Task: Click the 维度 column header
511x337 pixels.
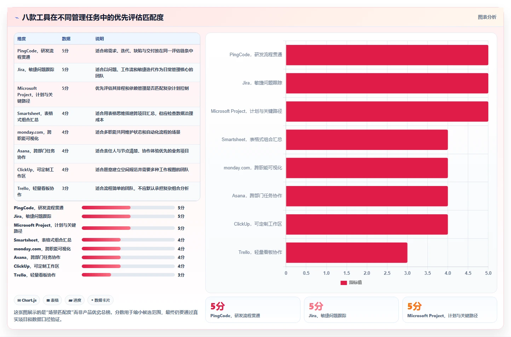Action: click(22, 39)
